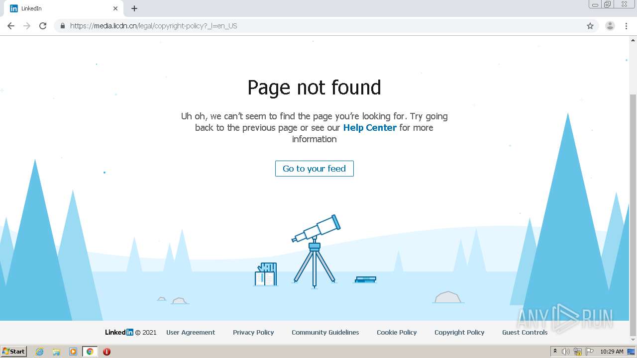Open a new tab with plus icon
The image size is (637, 358).
pos(134,8)
